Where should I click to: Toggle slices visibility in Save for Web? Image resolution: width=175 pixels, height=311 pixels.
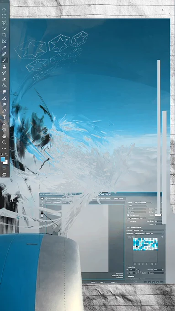pos(42,216)
